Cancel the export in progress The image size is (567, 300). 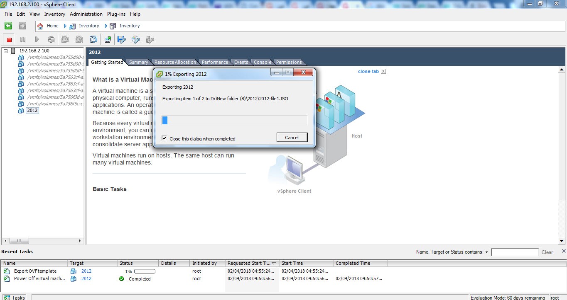pos(292,138)
